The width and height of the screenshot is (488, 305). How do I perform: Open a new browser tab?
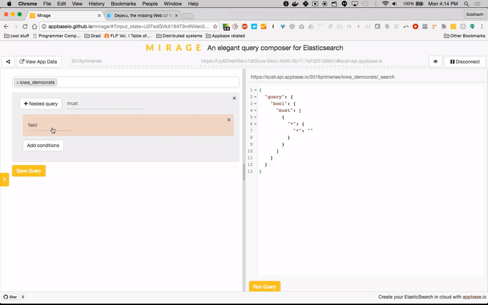click(188, 16)
